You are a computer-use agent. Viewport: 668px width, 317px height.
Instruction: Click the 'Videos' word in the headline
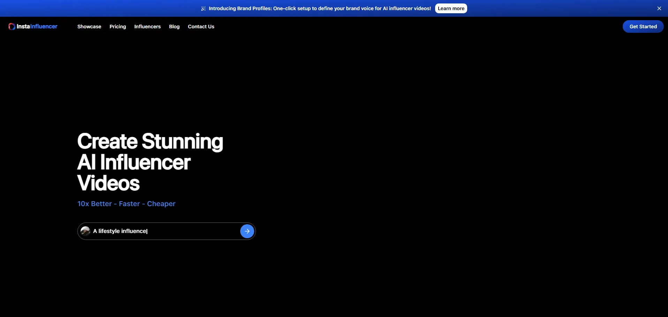click(x=108, y=183)
